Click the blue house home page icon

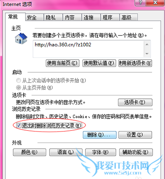(21, 38)
